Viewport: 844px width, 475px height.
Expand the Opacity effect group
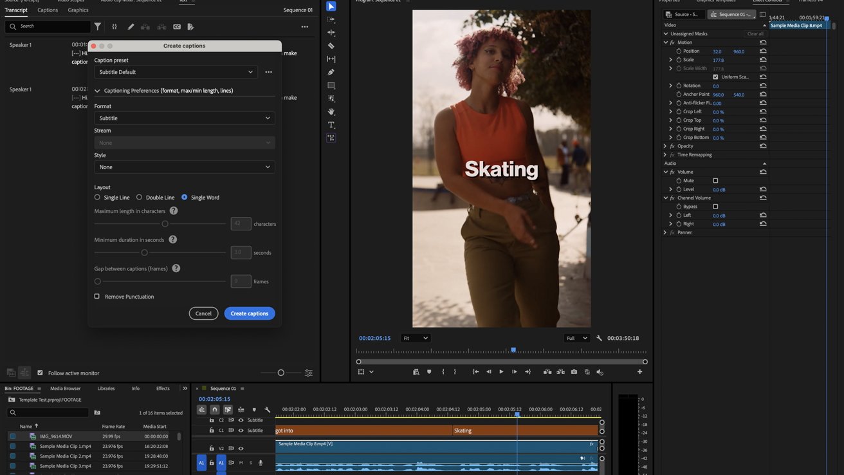click(x=665, y=146)
